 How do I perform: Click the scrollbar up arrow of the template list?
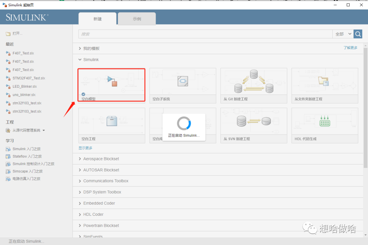click(x=365, y=46)
